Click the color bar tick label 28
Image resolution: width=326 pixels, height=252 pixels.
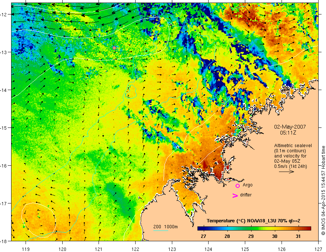[227, 236]
